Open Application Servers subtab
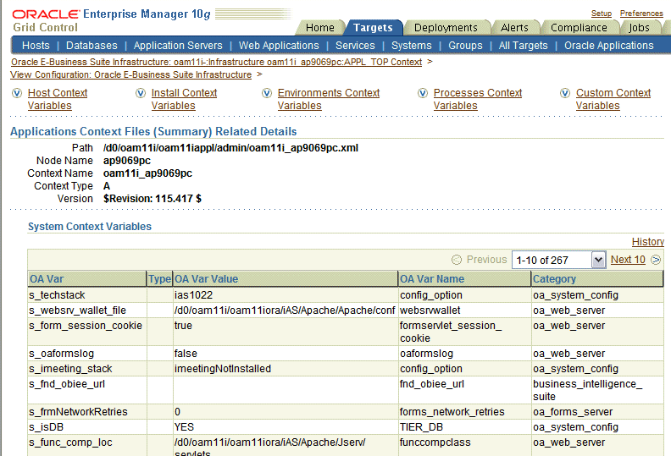 click(178, 46)
